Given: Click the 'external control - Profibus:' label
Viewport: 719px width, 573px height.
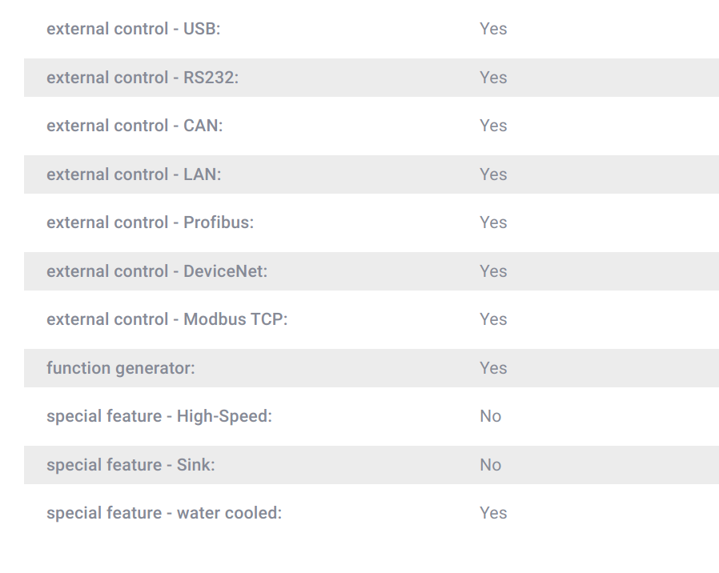Looking at the screenshot, I should pos(150,222).
